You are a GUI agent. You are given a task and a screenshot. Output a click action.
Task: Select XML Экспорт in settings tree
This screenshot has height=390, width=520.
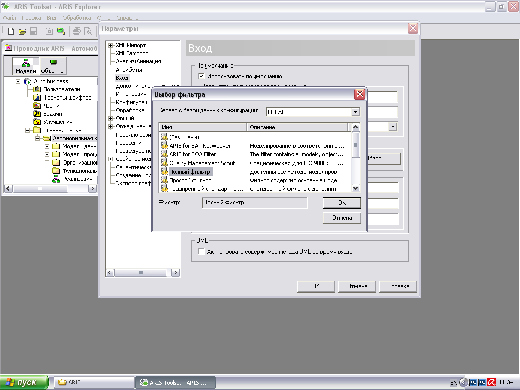click(132, 53)
